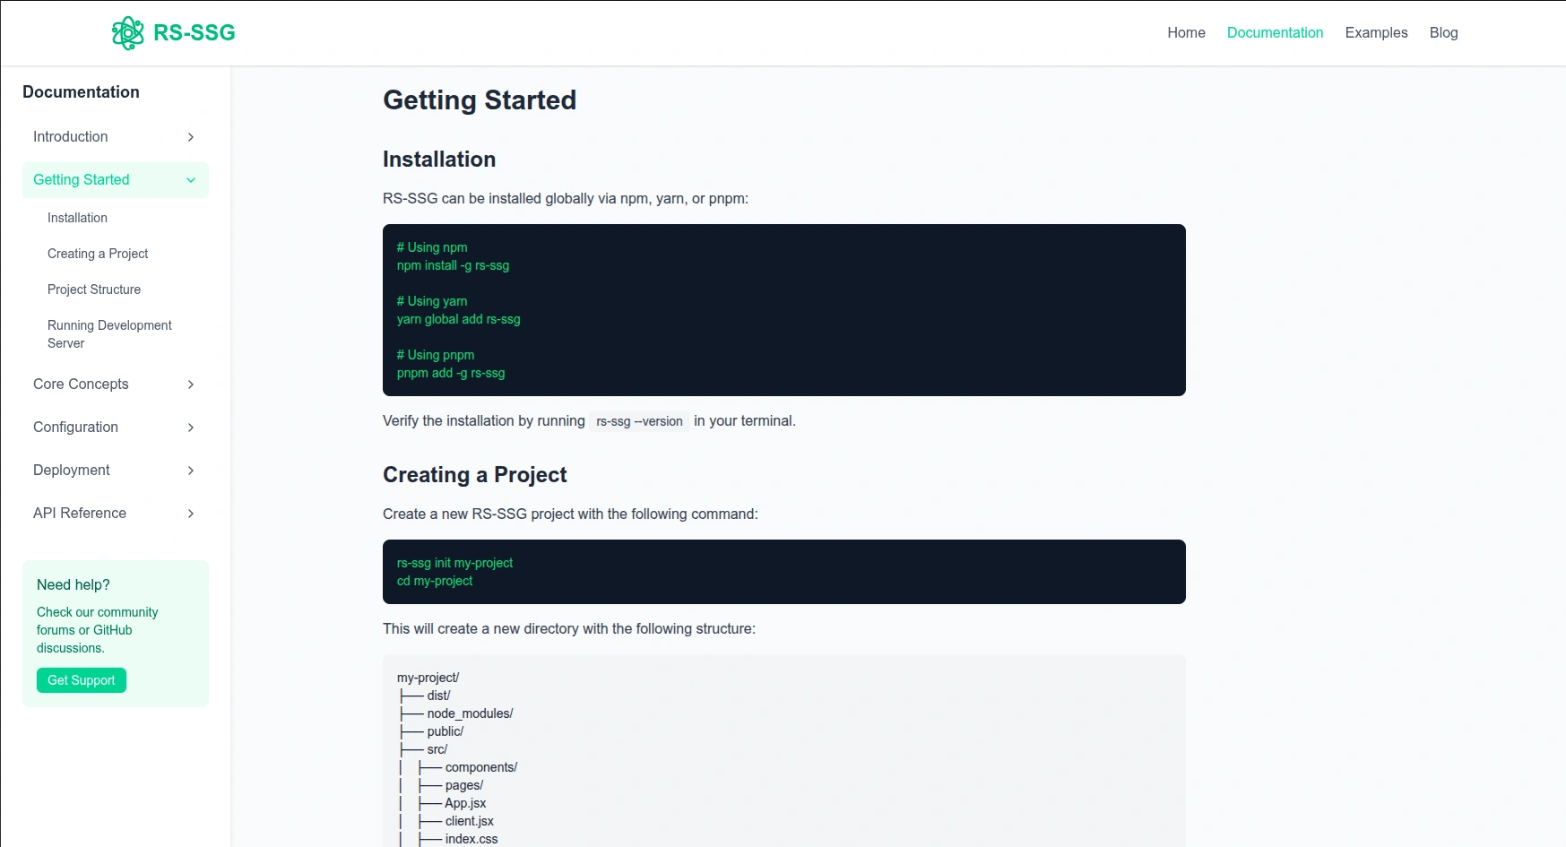Expand the Core Concepts chevron

[190, 385]
